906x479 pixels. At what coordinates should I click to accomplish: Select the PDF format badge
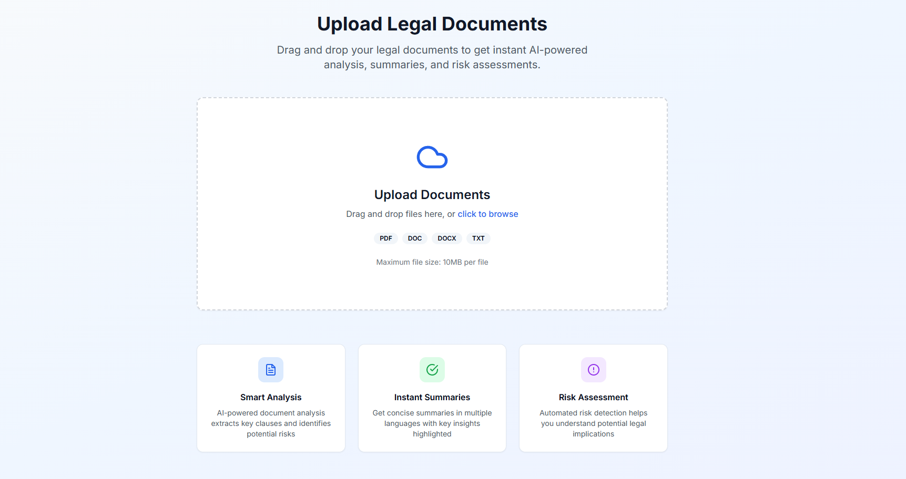pos(385,238)
